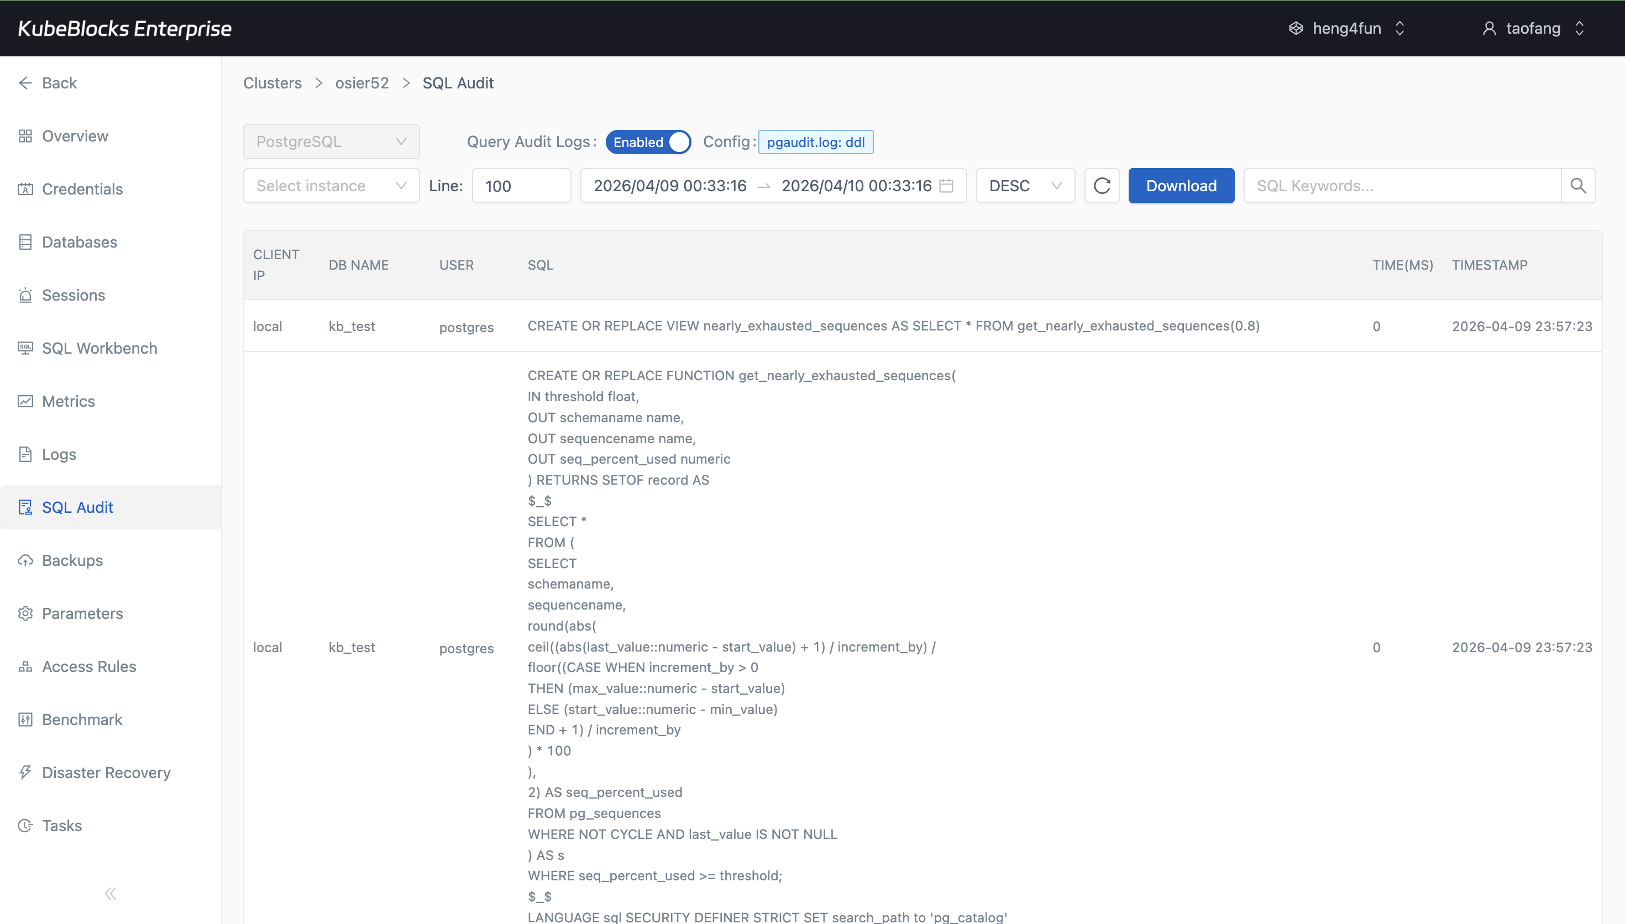This screenshot has width=1625, height=924.
Task: Open the Disaster Recovery panel
Action: tap(106, 773)
